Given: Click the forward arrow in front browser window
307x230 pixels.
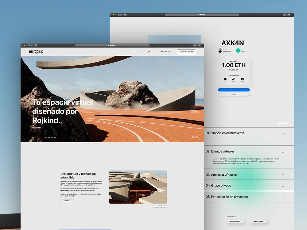Looking at the screenshot, I should [x=32, y=45].
